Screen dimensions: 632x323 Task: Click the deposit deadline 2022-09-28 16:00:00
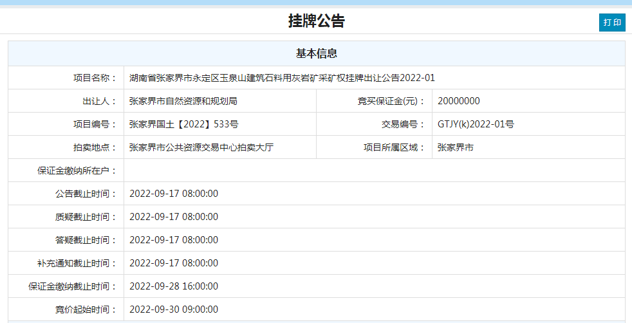pyautogui.click(x=174, y=286)
